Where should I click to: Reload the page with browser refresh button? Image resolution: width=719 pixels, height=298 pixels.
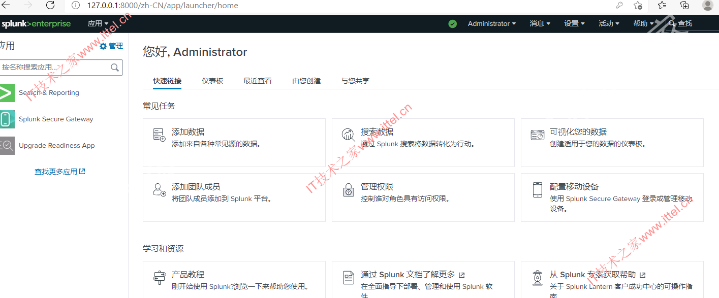(x=50, y=6)
